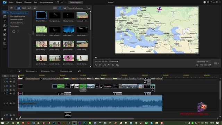
Task: Select the Split scissors tool
Action: pos(19,71)
